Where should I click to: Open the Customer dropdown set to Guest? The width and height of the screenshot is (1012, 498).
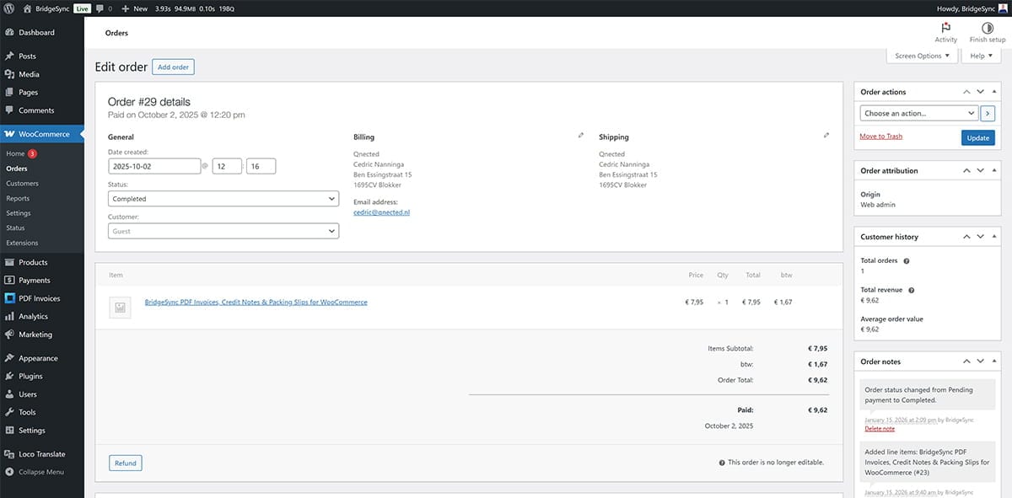pyautogui.click(x=223, y=230)
